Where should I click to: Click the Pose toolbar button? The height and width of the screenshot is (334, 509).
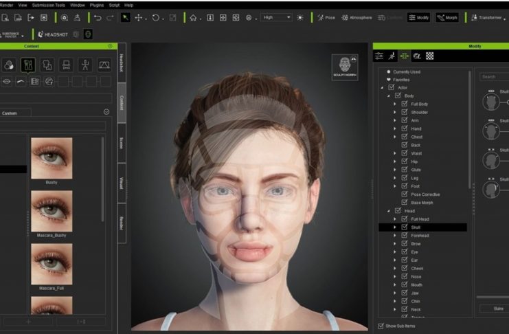[x=326, y=18]
